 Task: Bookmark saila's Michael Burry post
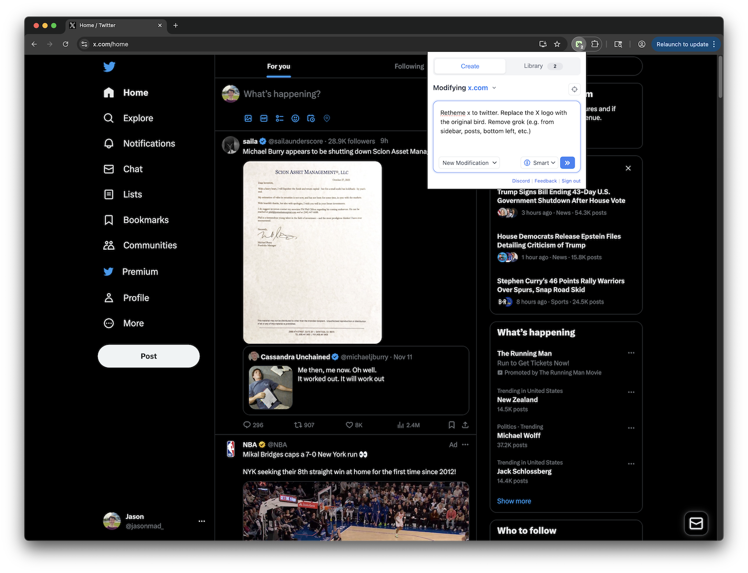coord(451,424)
